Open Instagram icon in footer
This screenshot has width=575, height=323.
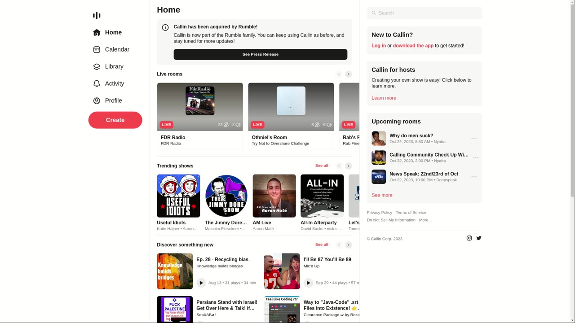point(469,238)
